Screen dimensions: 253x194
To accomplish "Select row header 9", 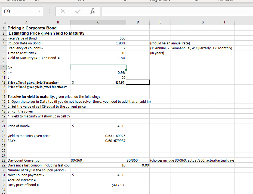I will 4,68.
